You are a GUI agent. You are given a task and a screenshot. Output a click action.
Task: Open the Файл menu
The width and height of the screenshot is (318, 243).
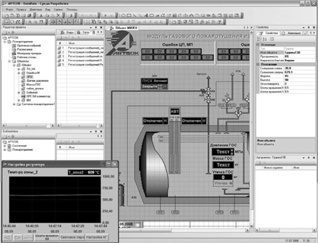[9, 9]
